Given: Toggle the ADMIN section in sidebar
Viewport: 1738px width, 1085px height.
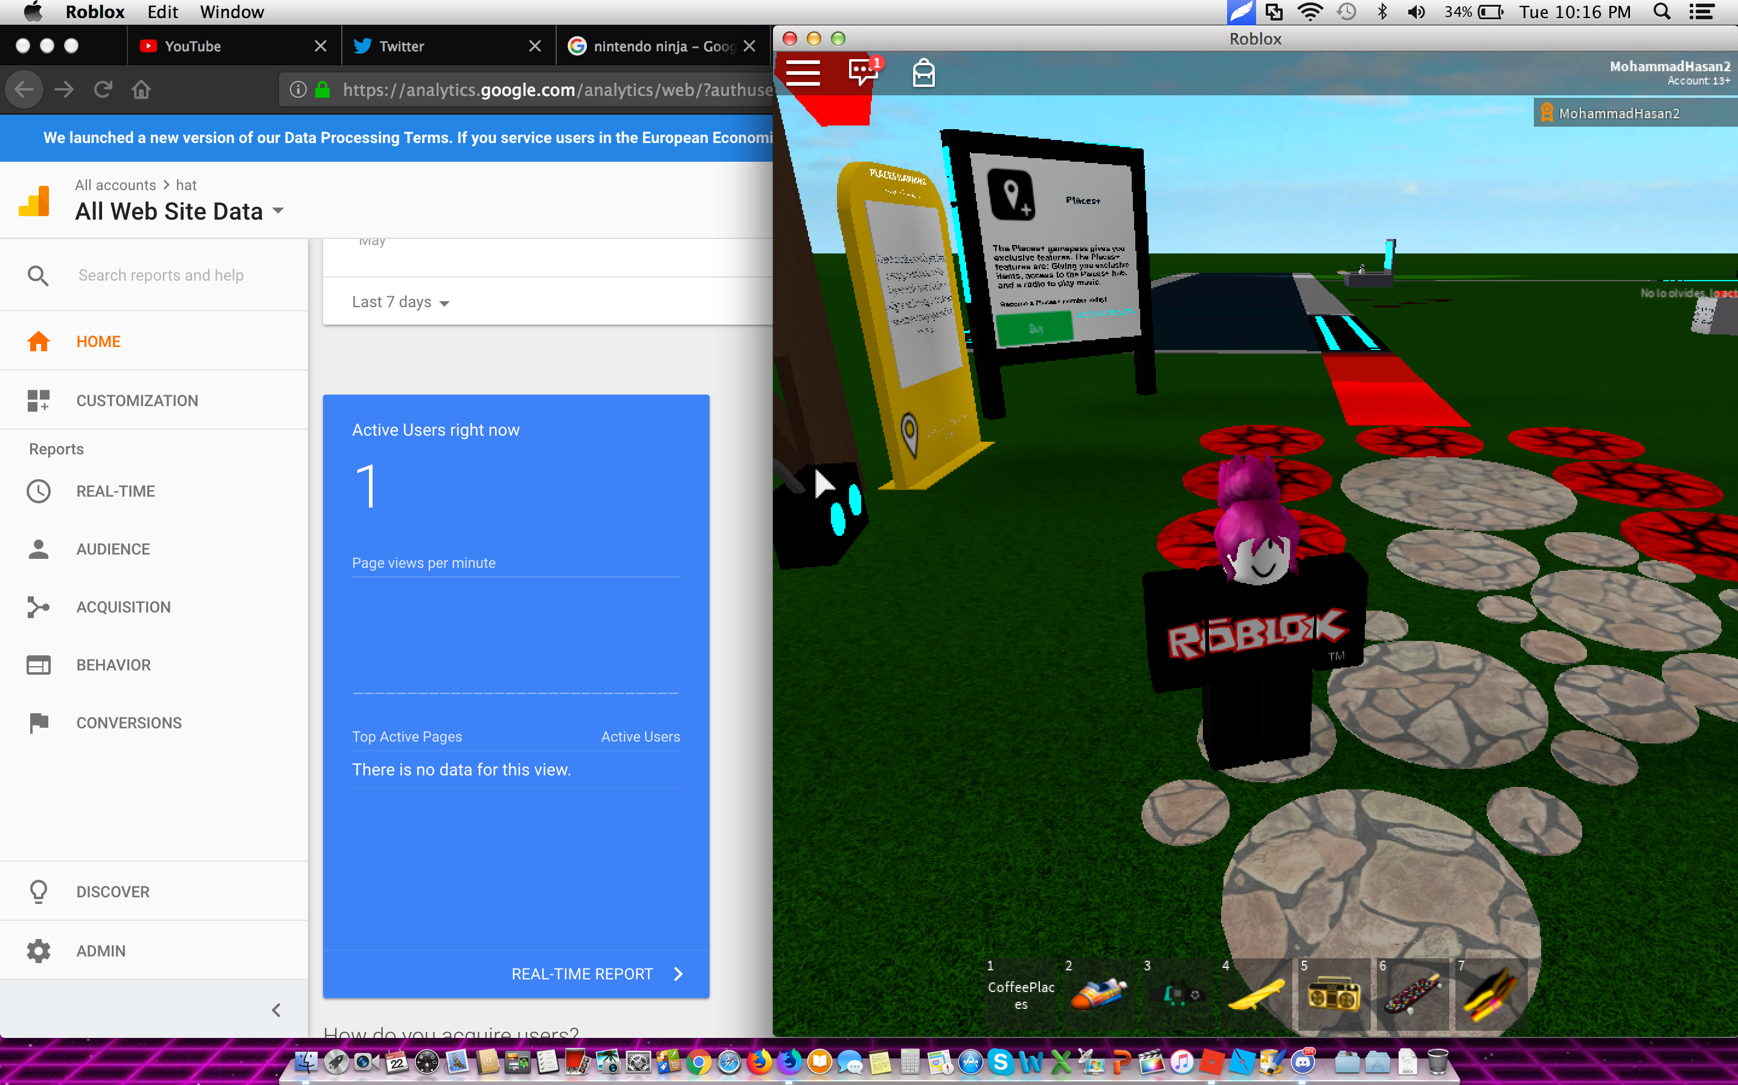Looking at the screenshot, I should pos(100,951).
